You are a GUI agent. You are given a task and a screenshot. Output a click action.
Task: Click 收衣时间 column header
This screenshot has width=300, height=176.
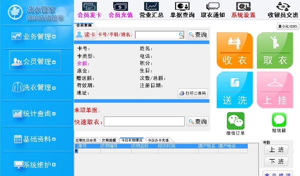(x=178, y=146)
